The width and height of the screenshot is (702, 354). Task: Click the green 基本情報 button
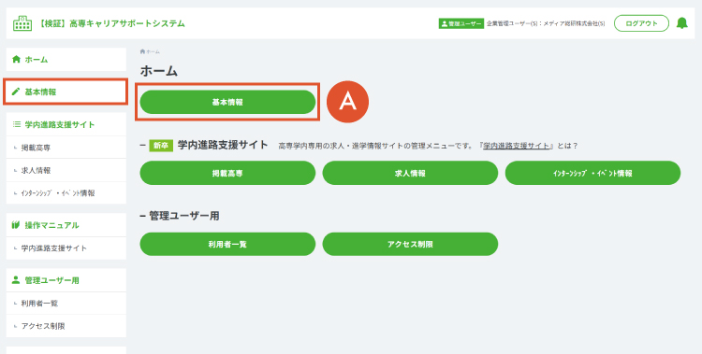pos(227,102)
